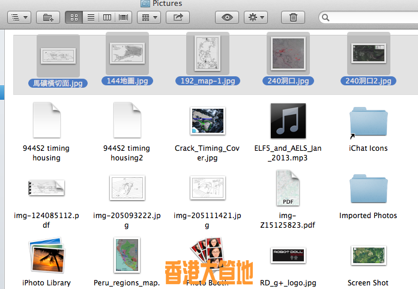Click the iPhoto Library label
Image resolution: width=418 pixels, height=289 pixels.
pos(46,282)
